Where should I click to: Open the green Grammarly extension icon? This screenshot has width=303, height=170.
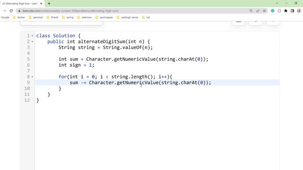[x=273, y=11]
